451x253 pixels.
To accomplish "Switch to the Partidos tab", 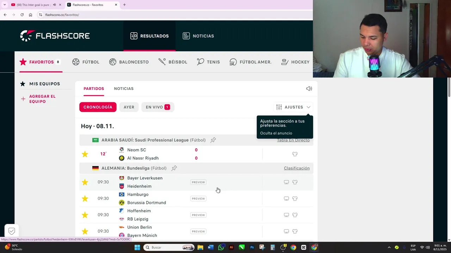I will 94,89.
